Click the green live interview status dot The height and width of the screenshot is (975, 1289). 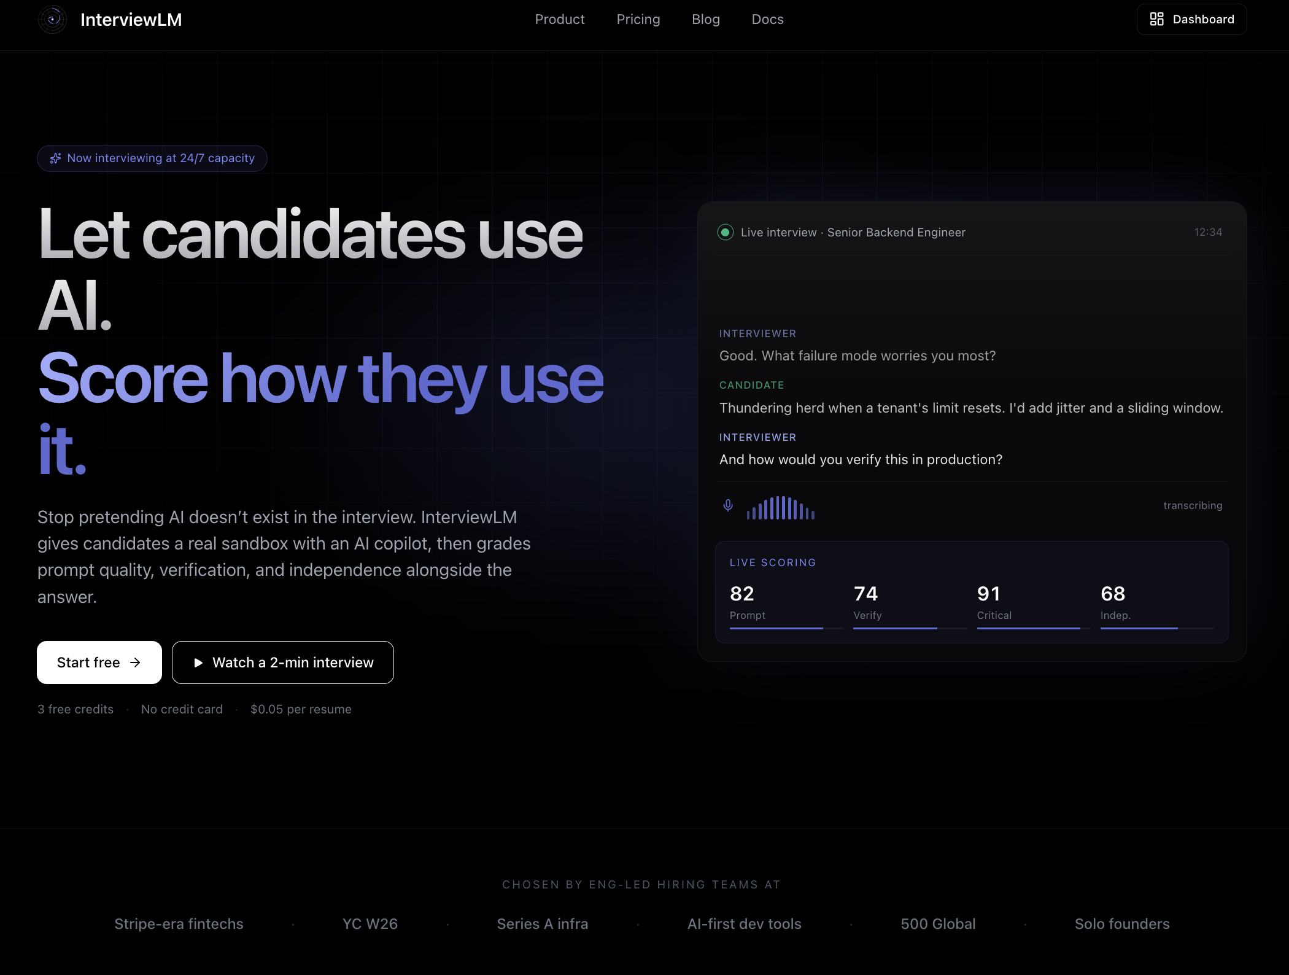tap(726, 232)
